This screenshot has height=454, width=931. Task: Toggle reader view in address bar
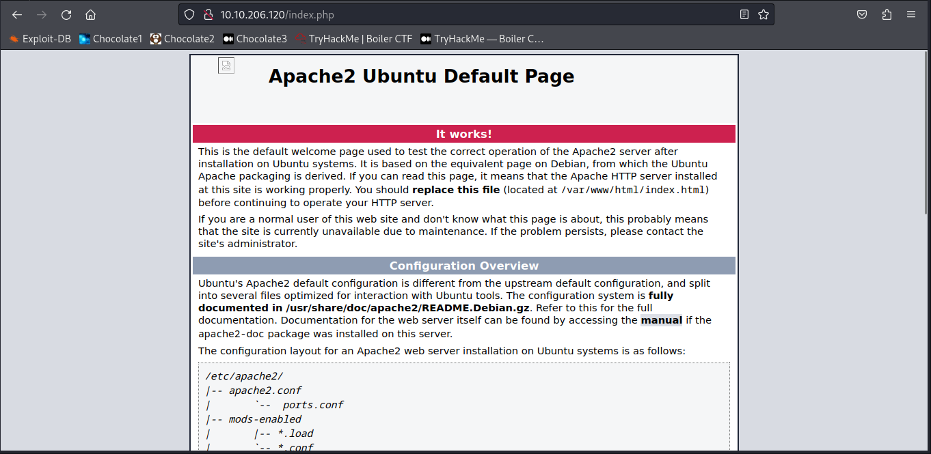coord(744,14)
